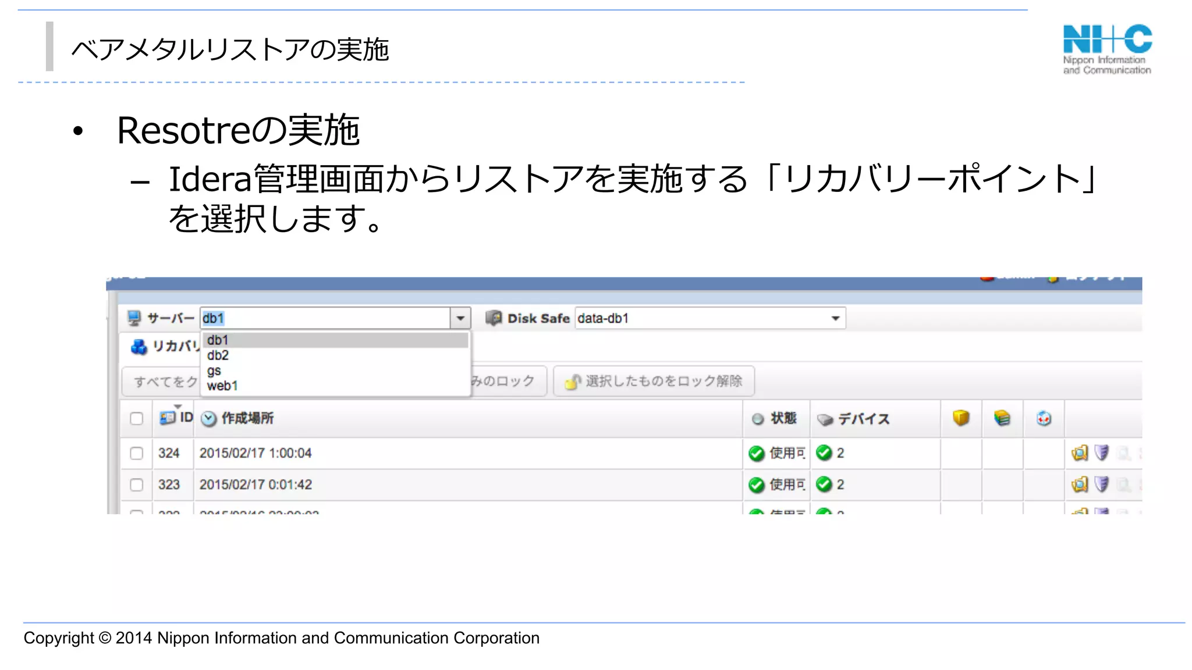Open the server dropdown arrow
This screenshot has width=1192, height=670.
click(x=460, y=318)
